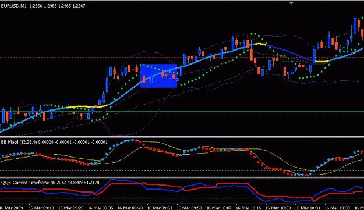Click the 16 Mar 09:51 time label
Image resolution: width=364 pixels, height=210 pixels.
[x=160, y=208]
